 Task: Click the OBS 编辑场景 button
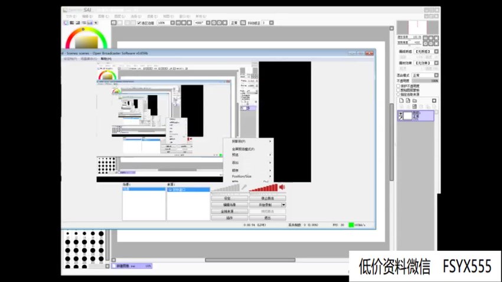229,205
